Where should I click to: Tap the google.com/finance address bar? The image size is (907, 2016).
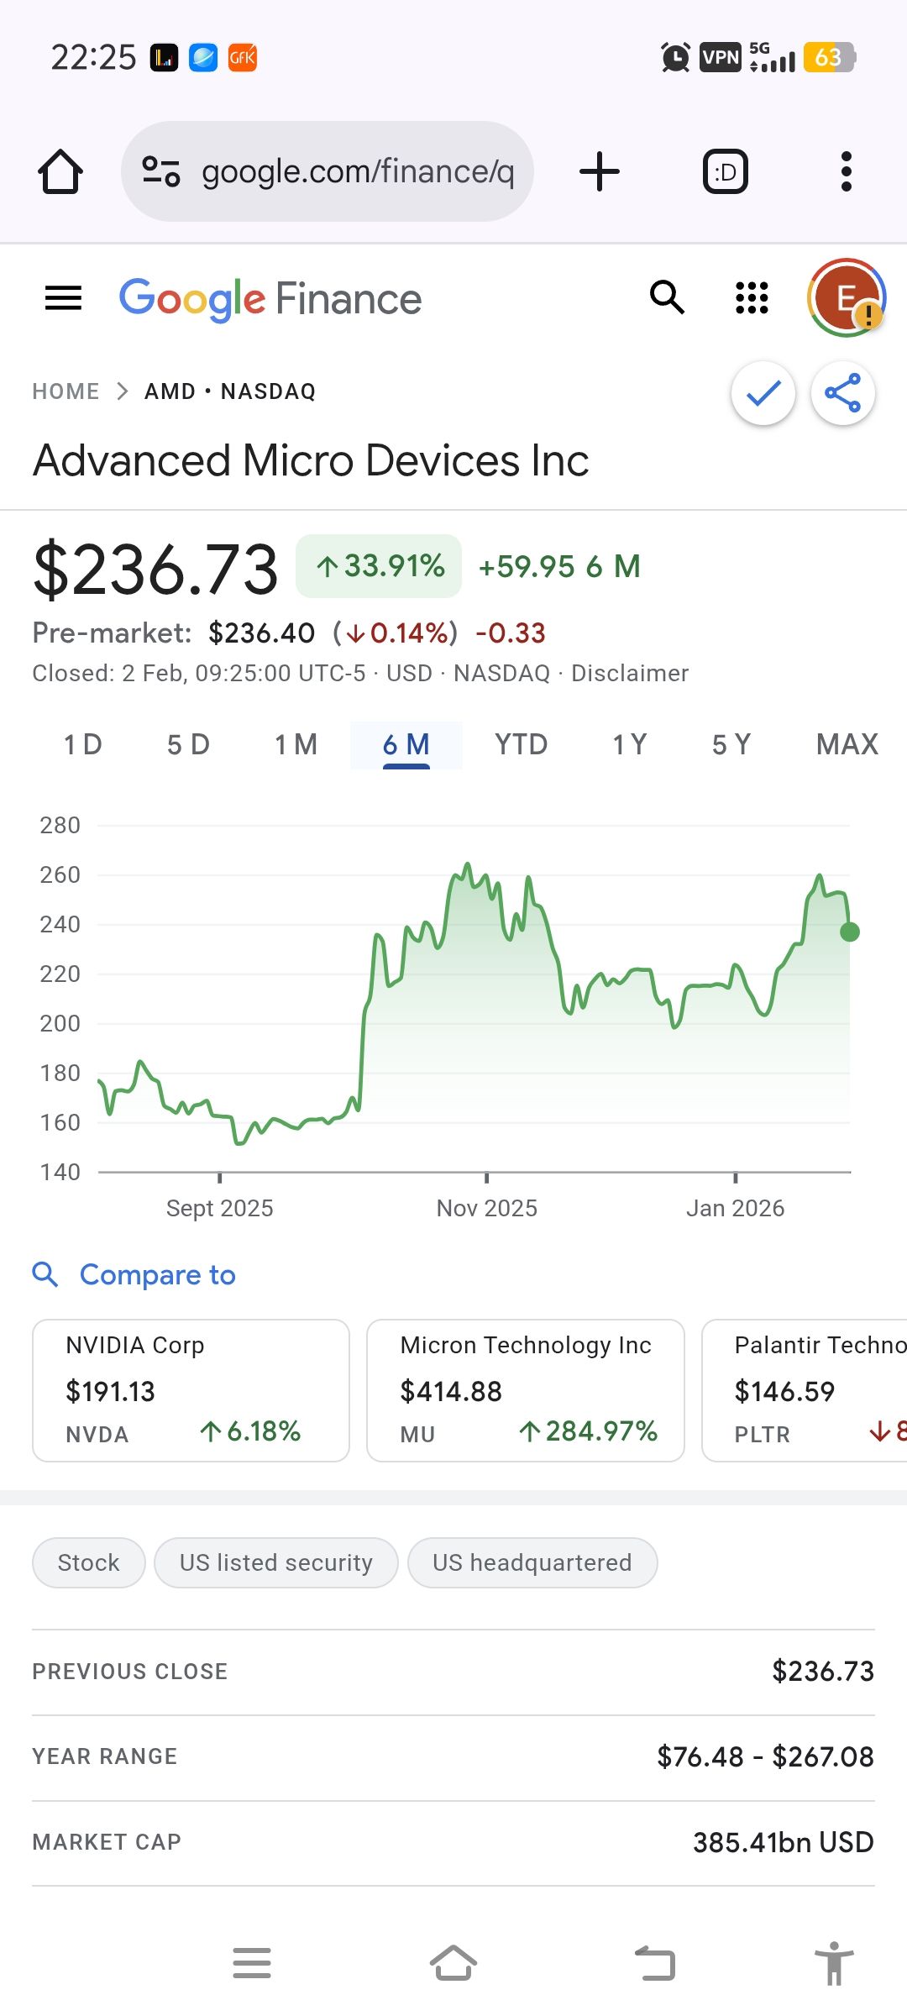[x=357, y=172]
